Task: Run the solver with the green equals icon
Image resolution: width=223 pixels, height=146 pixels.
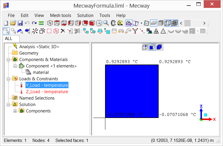Action: tap(41, 23)
